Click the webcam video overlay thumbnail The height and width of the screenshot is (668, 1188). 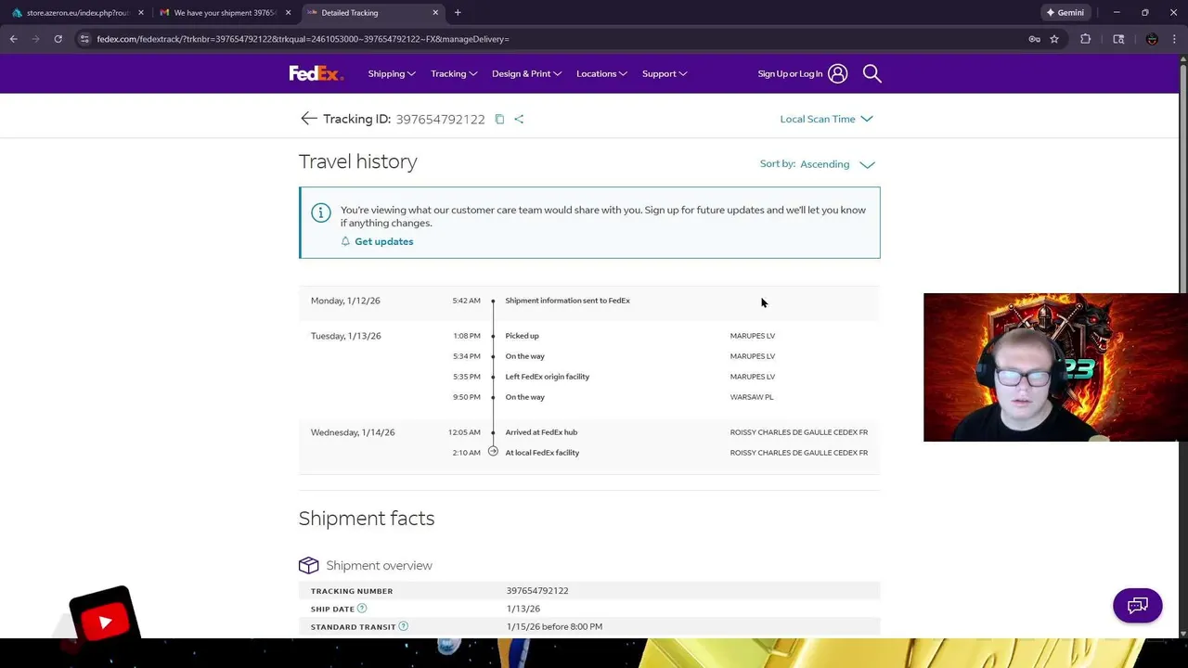(1055, 367)
